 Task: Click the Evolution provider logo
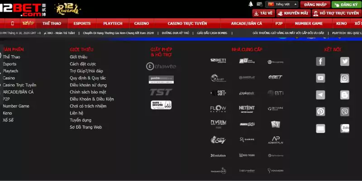(x=218, y=155)
